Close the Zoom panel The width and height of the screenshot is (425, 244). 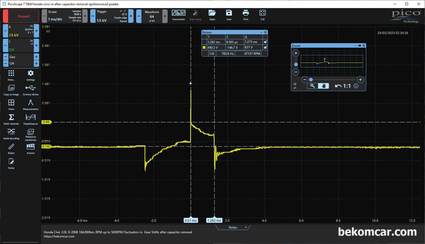coord(364,45)
